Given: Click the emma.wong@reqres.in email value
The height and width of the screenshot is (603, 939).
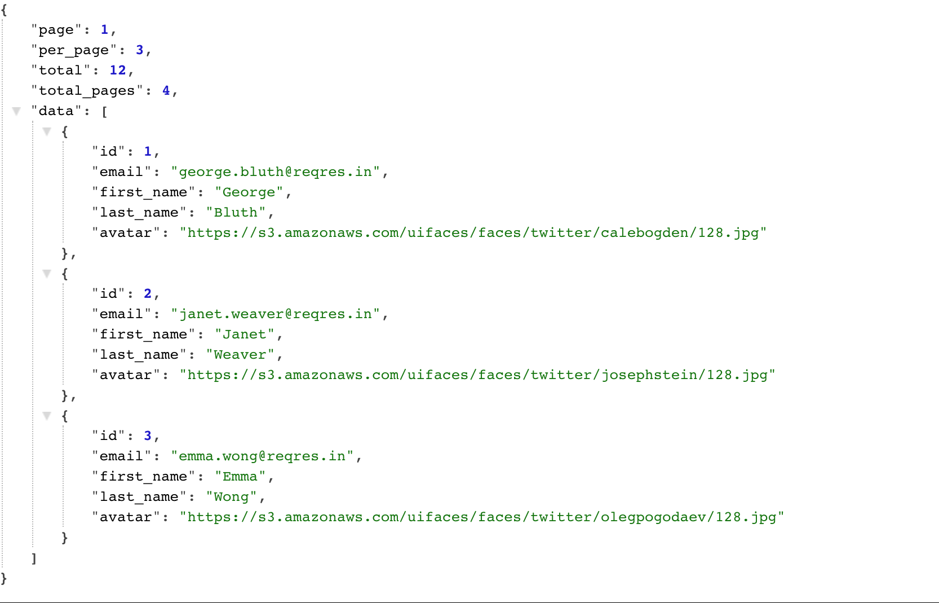Looking at the screenshot, I should [x=263, y=456].
